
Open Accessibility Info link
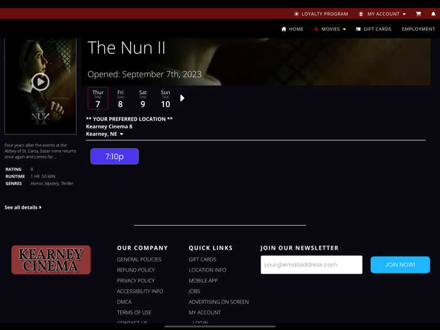(x=140, y=292)
